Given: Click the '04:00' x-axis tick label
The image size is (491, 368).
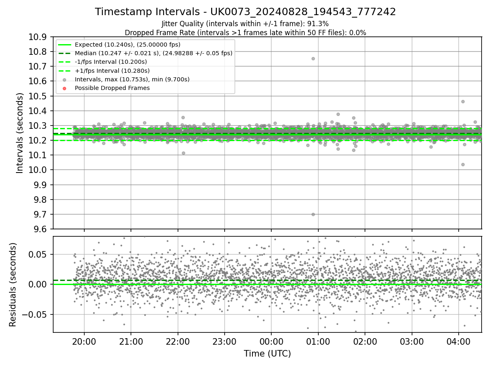Looking at the screenshot, I should (x=458, y=341).
